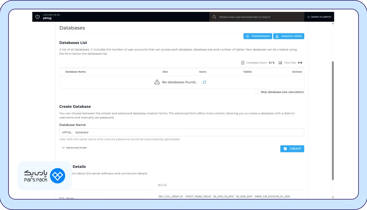Image resolution: width=367 pixels, height=210 pixels.
Task: Click the warning triangle icon
Action: pyautogui.click(x=157, y=82)
